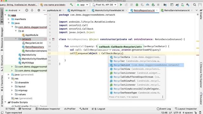Toggle the 1: Project tool window
This screenshot has height=114, width=203.
pyautogui.click(x=2, y=16)
